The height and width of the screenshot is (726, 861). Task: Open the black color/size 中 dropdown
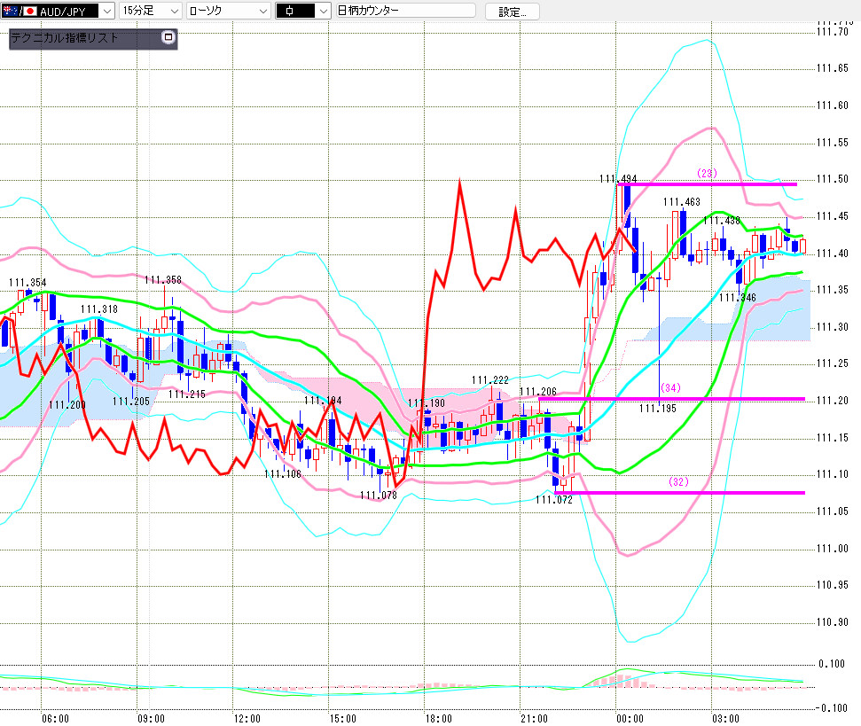pyautogui.click(x=303, y=11)
